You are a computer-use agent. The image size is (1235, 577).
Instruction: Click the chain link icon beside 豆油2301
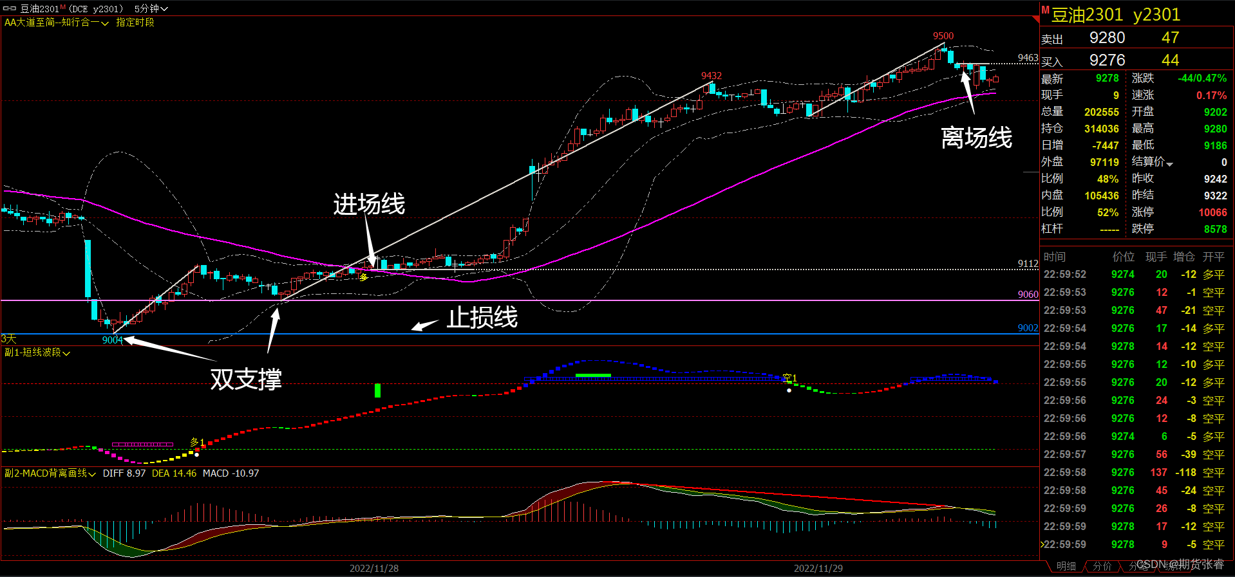[x=10, y=8]
